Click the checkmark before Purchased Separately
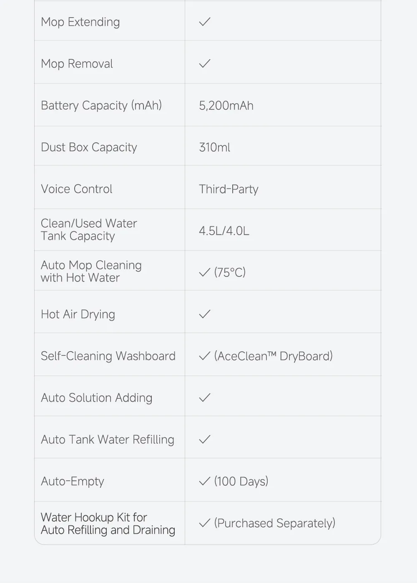The image size is (417, 583). tap(205, 523)
